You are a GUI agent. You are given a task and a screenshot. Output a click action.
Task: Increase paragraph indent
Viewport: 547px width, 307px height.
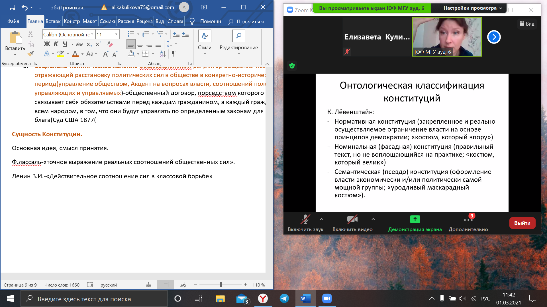pos(185,34)
